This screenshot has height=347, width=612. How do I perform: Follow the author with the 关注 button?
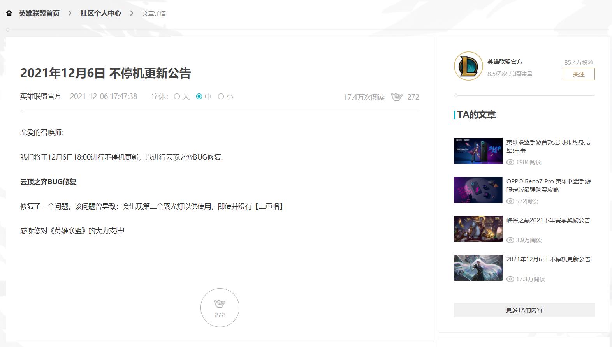(x=579, y=74)
